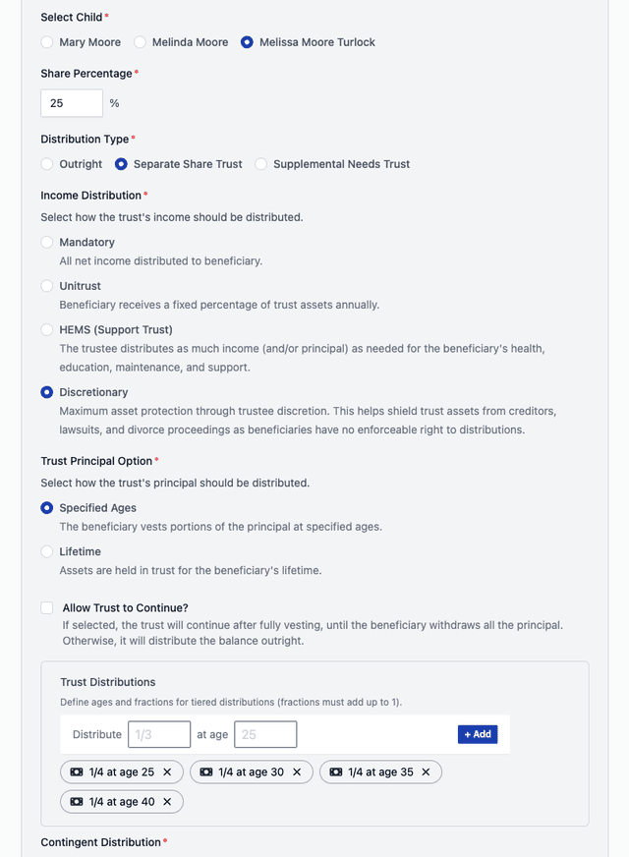
Task: Choose Melinda Moore radio option
Action: (141, 42)
